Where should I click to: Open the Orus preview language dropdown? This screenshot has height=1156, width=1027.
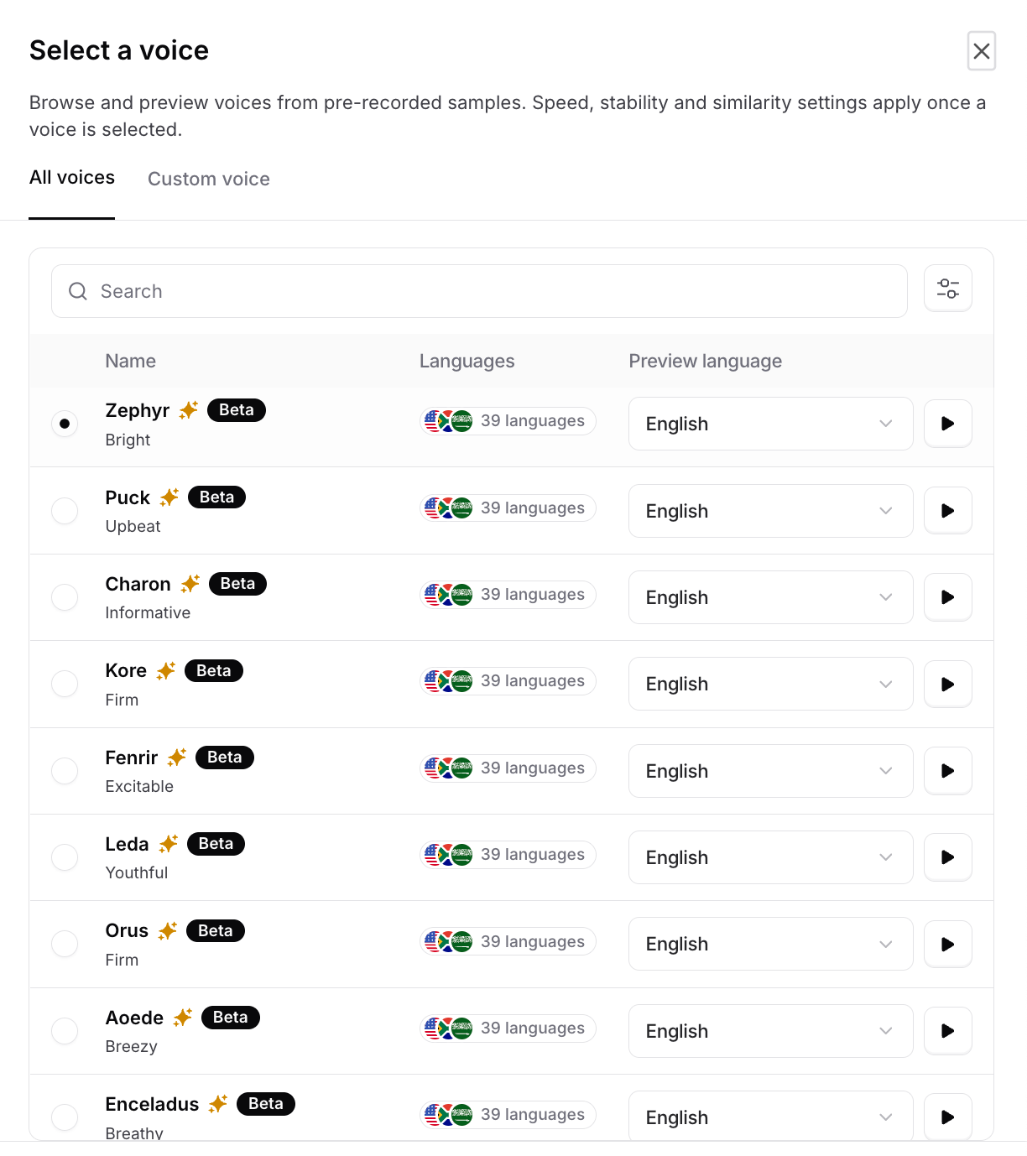click(x=770, y=944)
